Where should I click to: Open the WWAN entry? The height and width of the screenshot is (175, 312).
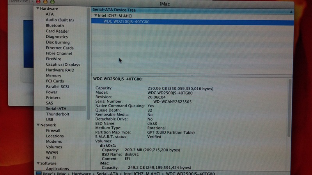tap(52, 152)
